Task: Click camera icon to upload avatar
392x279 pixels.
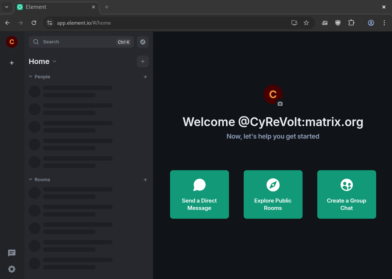Action: click(x=280, y=104)
